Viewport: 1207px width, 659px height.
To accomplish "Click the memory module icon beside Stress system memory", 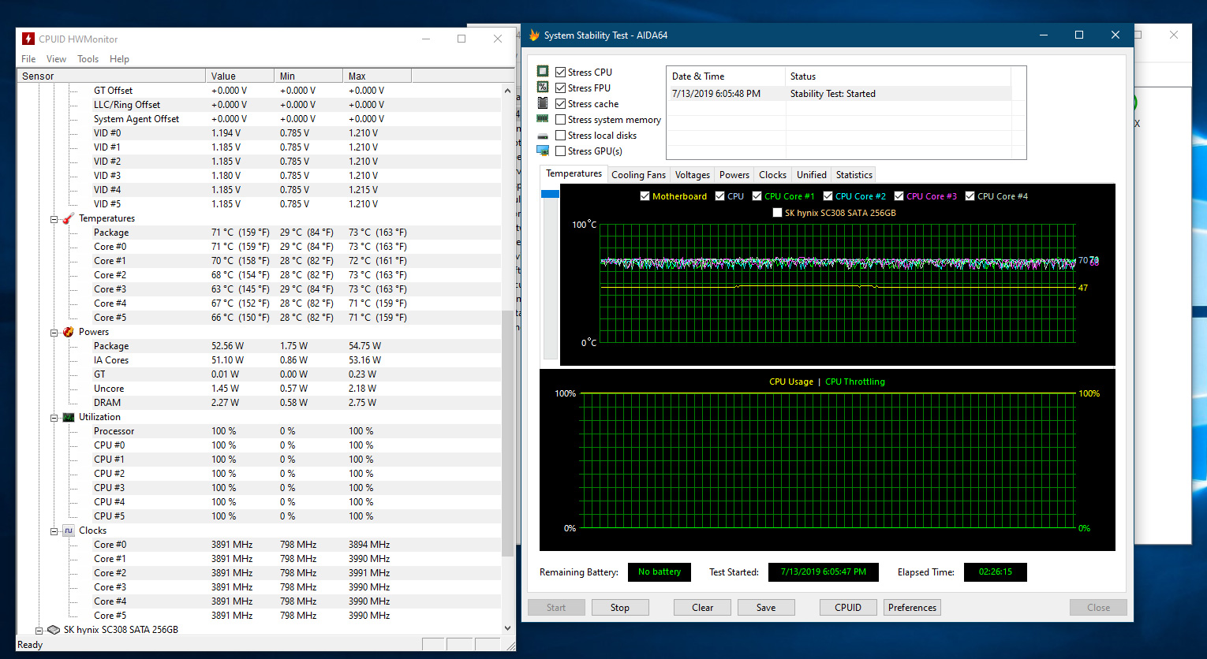I will (543, 119).
